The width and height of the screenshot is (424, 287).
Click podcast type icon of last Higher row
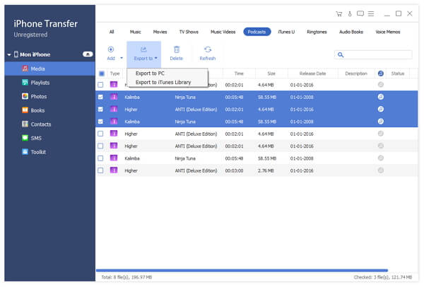coord(114,170)
